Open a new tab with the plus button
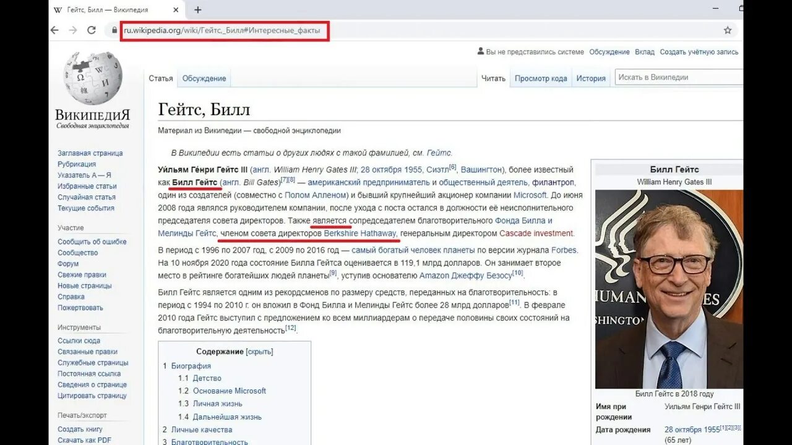 click(x=198, y=10)
